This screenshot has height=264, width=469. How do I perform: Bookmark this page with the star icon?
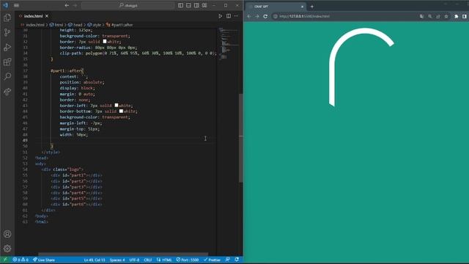tap(446, 16)
